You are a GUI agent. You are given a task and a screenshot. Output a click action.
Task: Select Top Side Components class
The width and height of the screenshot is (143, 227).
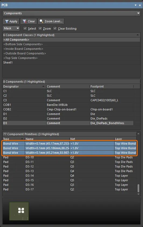click(20, 58)
